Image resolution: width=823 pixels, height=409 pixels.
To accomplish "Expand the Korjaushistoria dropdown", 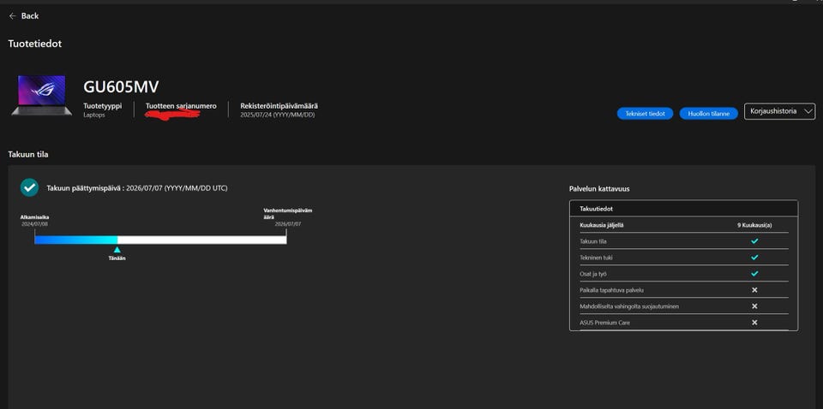I will (779, 111).
